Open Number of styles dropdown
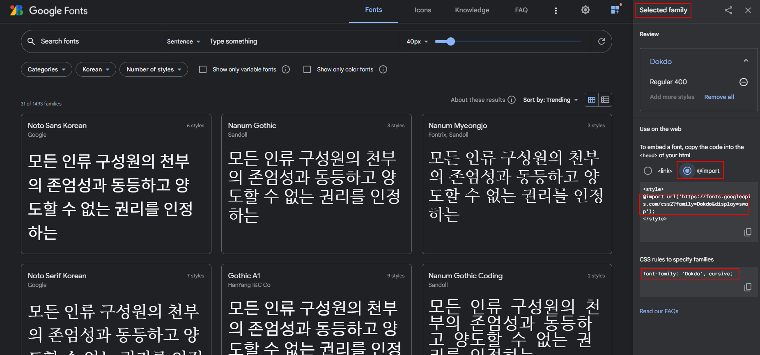Image resolution: width=760 pixels, height=355 pixels. tap(154, 69)
